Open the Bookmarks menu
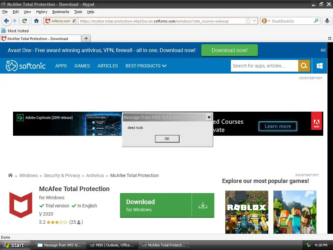Viewport: 333px width, 250px height. tap(61, 12)
